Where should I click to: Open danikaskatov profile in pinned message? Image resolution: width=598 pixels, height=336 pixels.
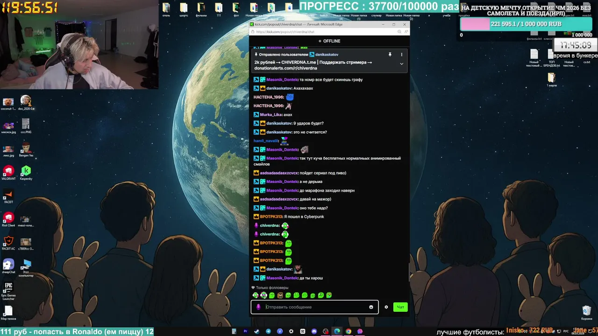[327, 55]
